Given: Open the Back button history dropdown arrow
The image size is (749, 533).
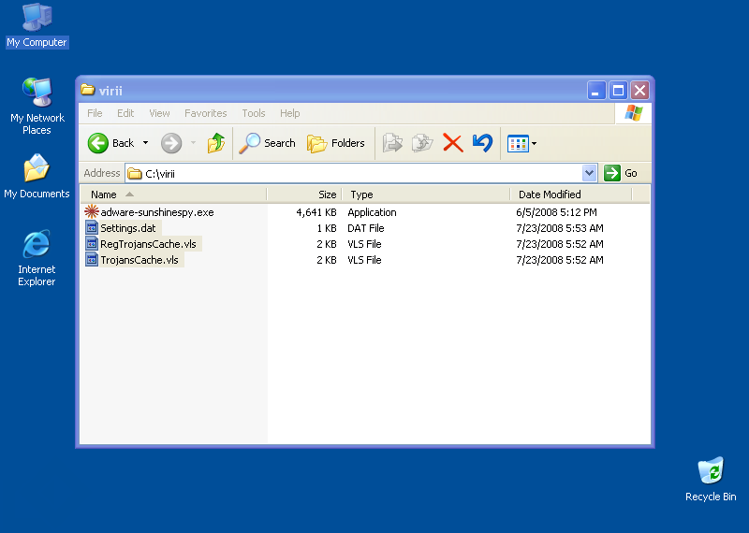Looking at the screenshot, I should [145, 143].
